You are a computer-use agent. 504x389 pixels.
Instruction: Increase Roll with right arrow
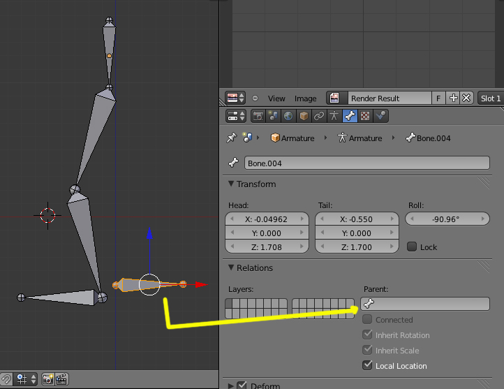[483, 219]
